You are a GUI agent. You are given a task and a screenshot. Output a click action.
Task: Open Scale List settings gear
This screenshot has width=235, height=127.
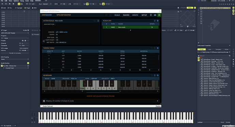158,21
